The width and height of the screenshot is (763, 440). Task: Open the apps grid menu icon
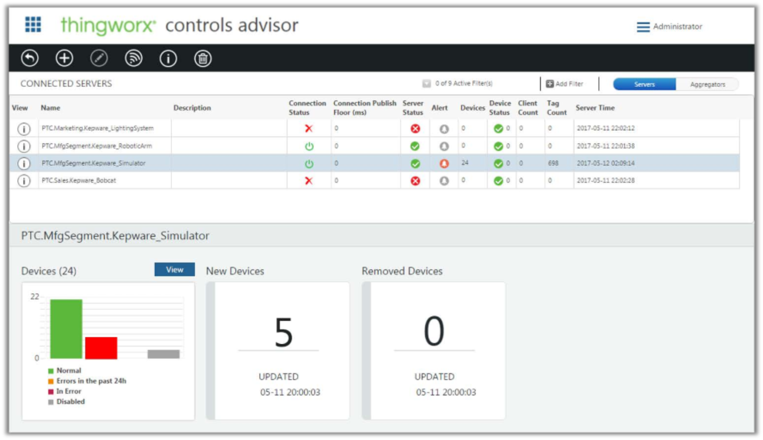coord(33,24)
